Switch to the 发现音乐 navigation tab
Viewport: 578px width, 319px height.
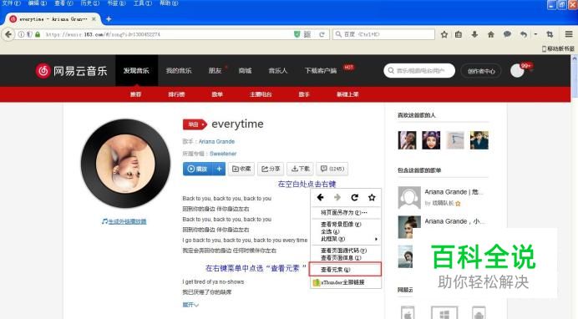pos(136,71)
